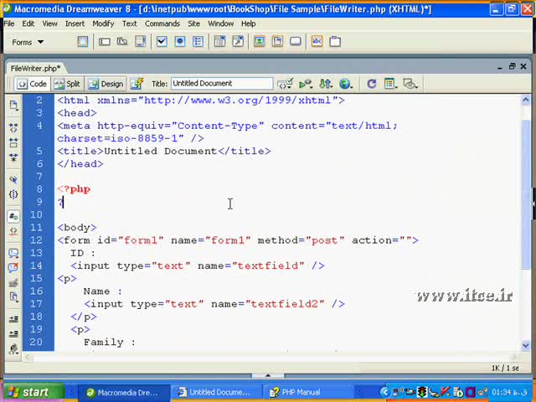536x402 pixels.
Task: Switch to Design view
Action: tap(106, 84)
